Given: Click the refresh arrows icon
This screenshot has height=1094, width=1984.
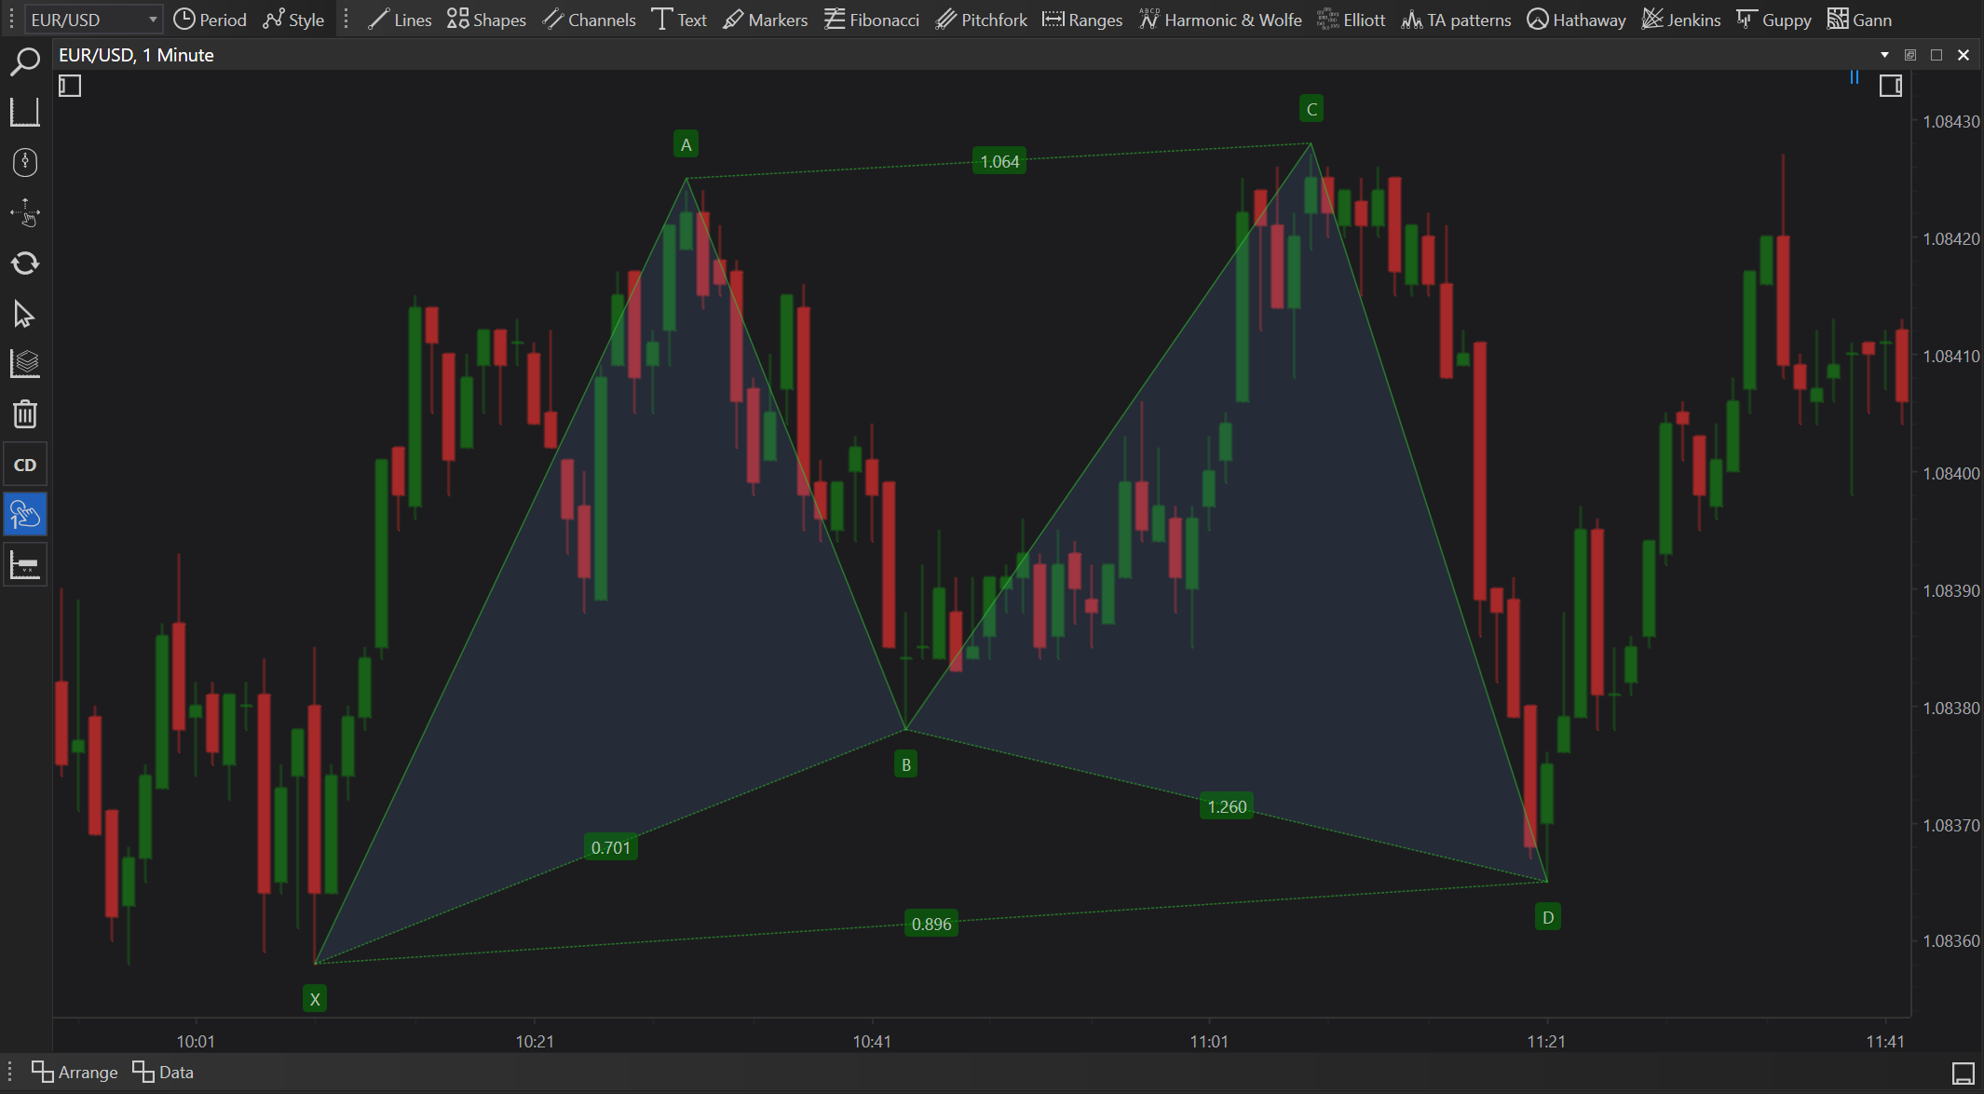Looking at the screenshot, I should 25,263.
